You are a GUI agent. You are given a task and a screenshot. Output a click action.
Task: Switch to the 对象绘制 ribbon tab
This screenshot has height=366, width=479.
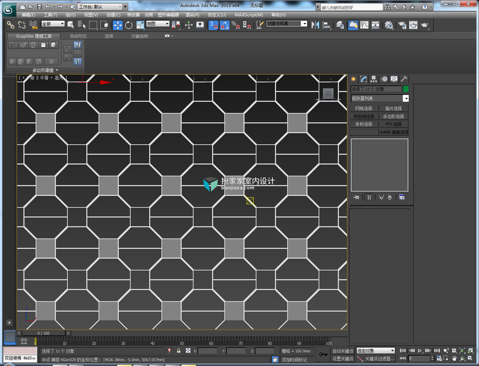(x=140, y=36)
